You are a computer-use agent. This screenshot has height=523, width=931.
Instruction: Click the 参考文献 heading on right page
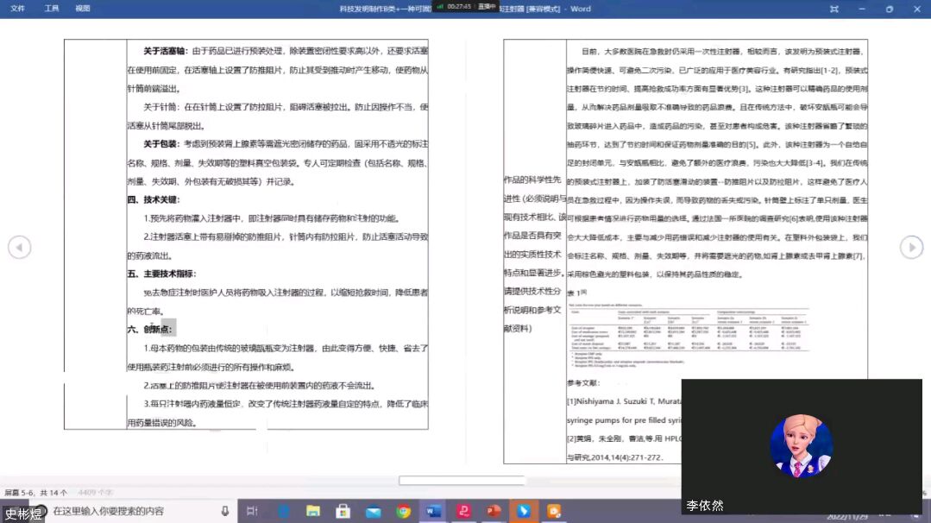click(x=583, y=383)
